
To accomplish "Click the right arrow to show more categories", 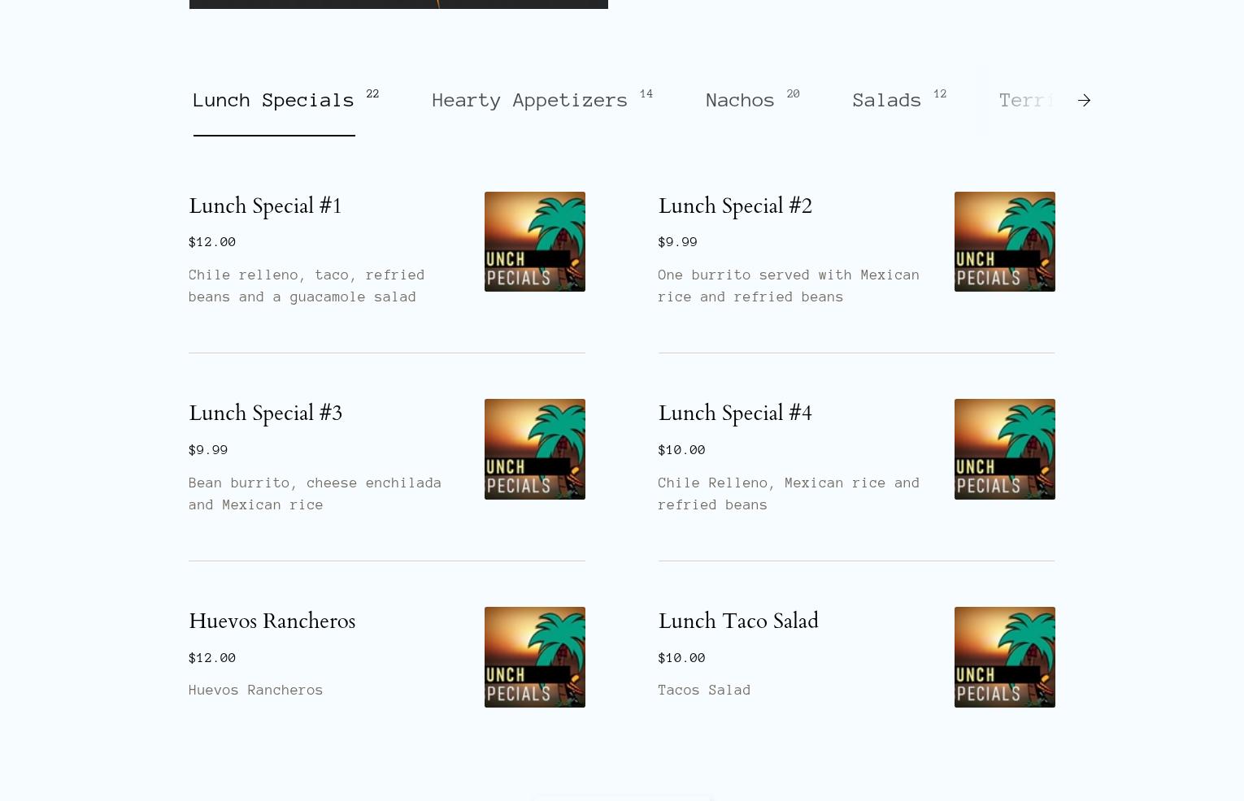I will [1084, 101].
